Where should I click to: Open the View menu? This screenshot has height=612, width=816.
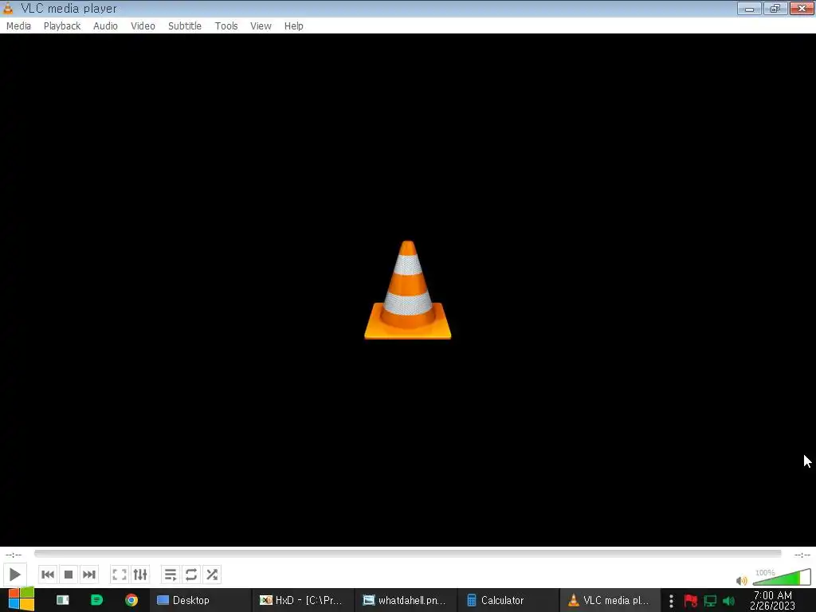[x=261, y=26]
